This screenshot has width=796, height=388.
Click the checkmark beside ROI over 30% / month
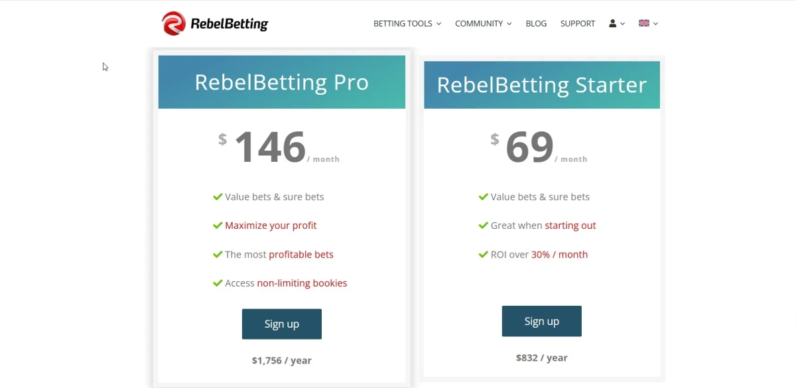(483, 254)
